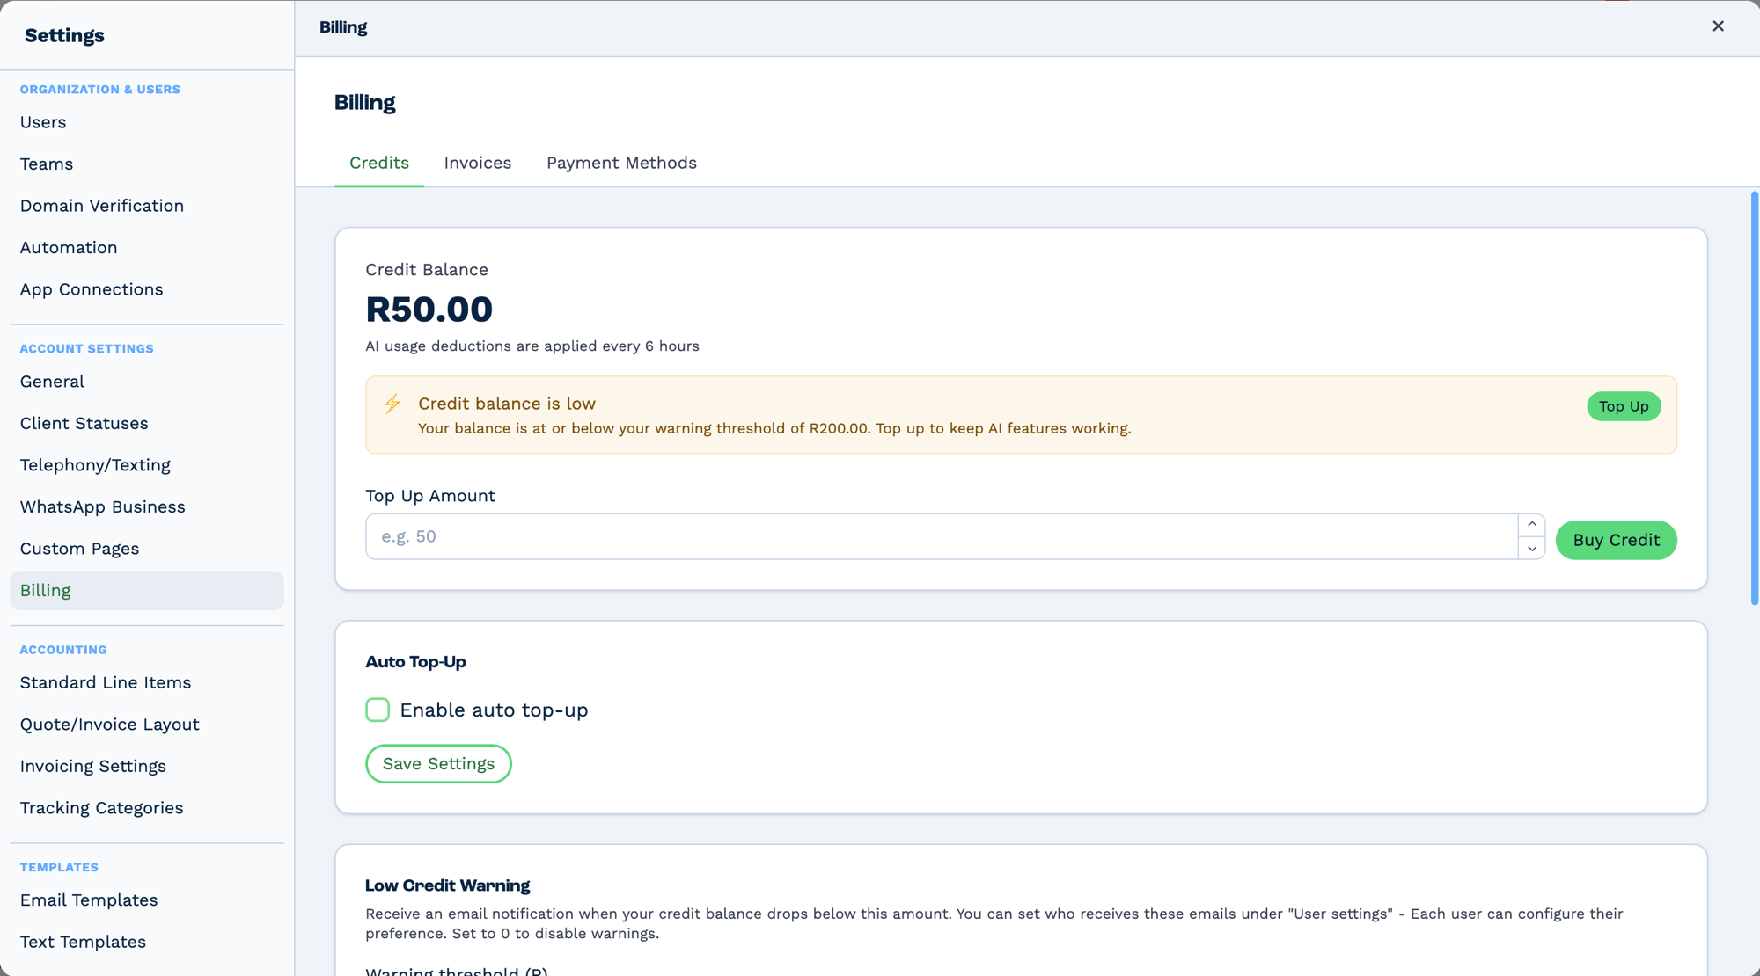Close the Billing settings dialog
Viewport: 1760px width, 976px height.
tap(1718, 26)
